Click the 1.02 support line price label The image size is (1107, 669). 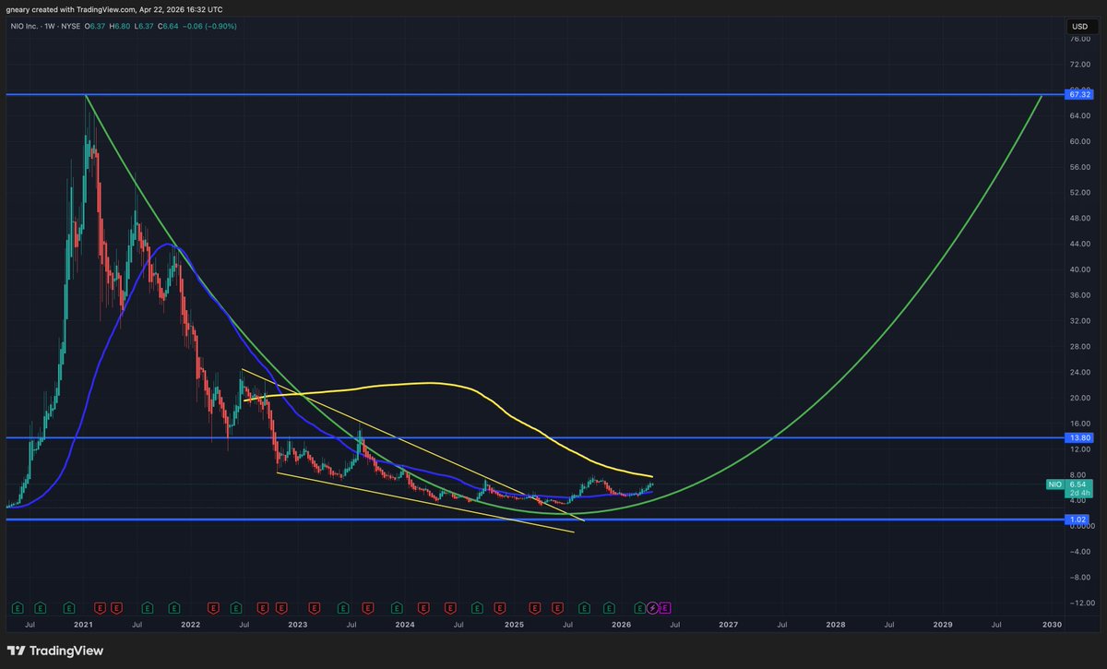pyautogui.click(x=1077, y=520)
